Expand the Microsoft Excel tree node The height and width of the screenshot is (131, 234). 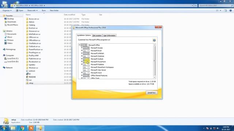coord(82,51)
